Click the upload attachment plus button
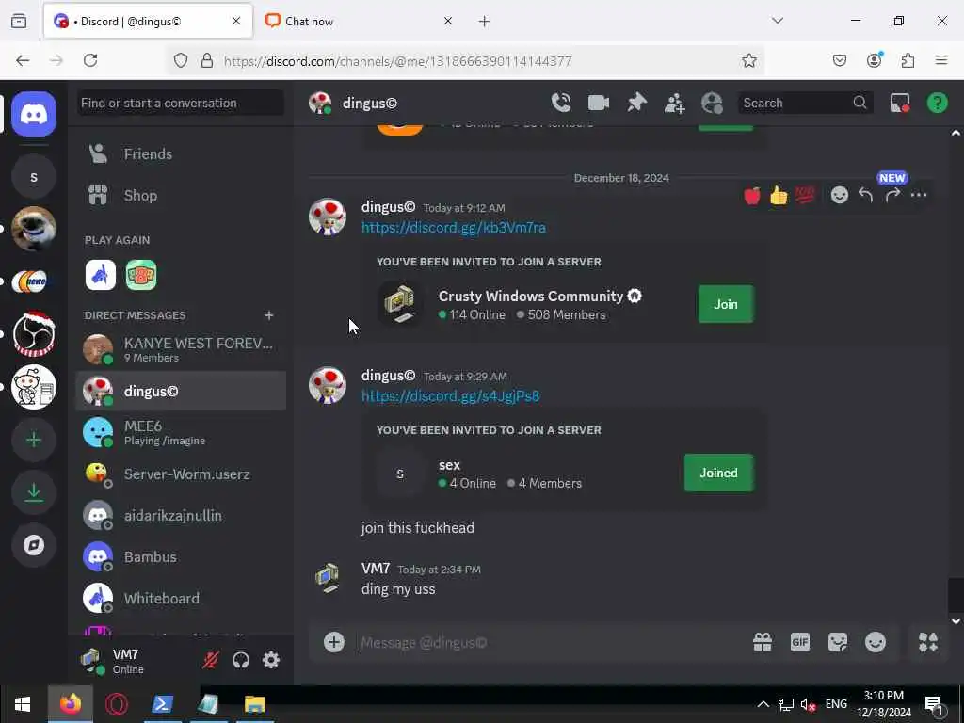 click(334, 642)
